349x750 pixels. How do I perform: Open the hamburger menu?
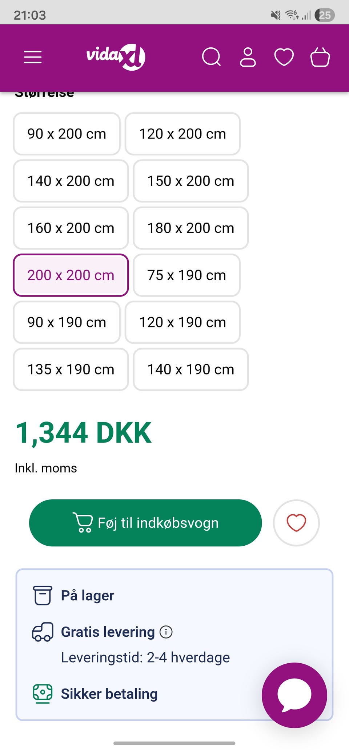coord(33,57)
